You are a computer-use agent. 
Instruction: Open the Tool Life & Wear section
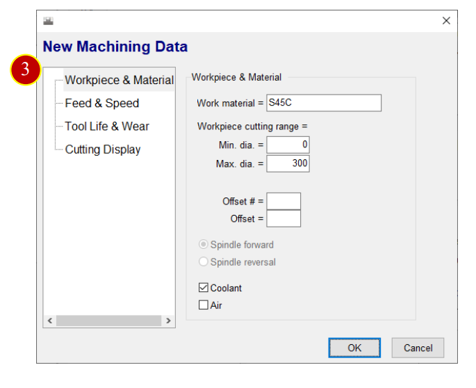coord(107,127)
